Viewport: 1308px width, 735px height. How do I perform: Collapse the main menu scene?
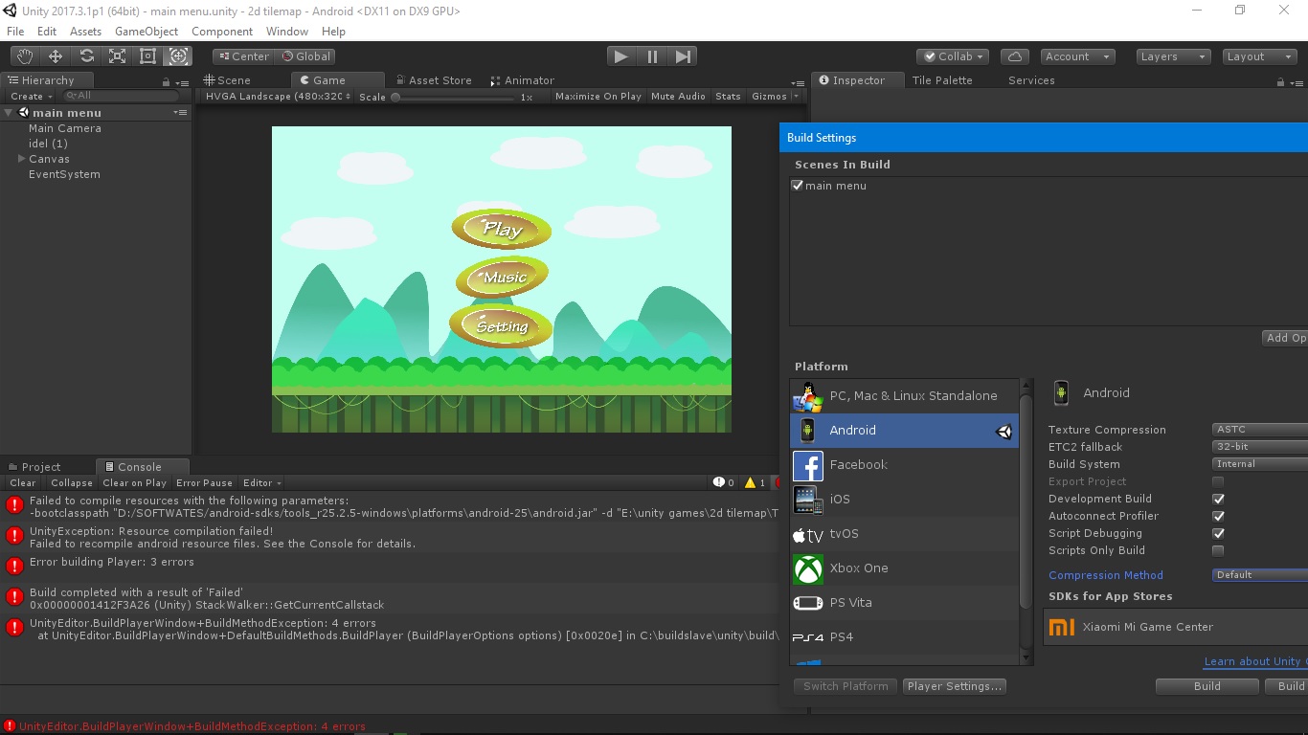click(9, 113)
